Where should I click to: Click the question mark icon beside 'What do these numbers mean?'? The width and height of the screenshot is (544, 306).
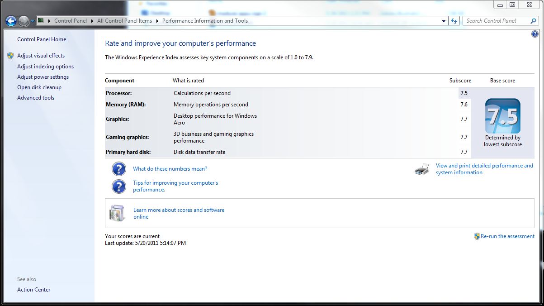118,169
